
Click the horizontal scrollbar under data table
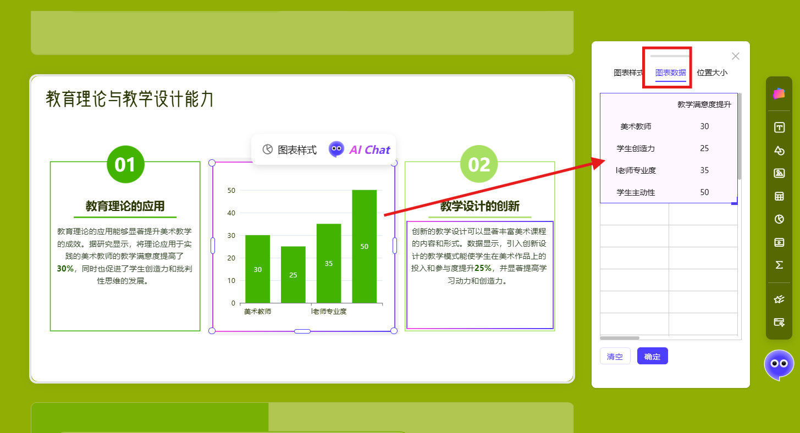point(620,338)
